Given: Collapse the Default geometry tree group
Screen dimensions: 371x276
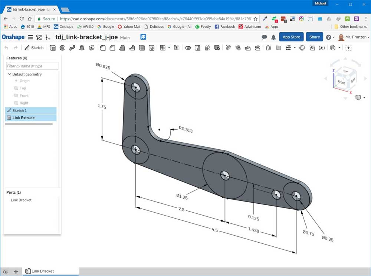Looking at the screenshot, I should [x=10, y=74].
